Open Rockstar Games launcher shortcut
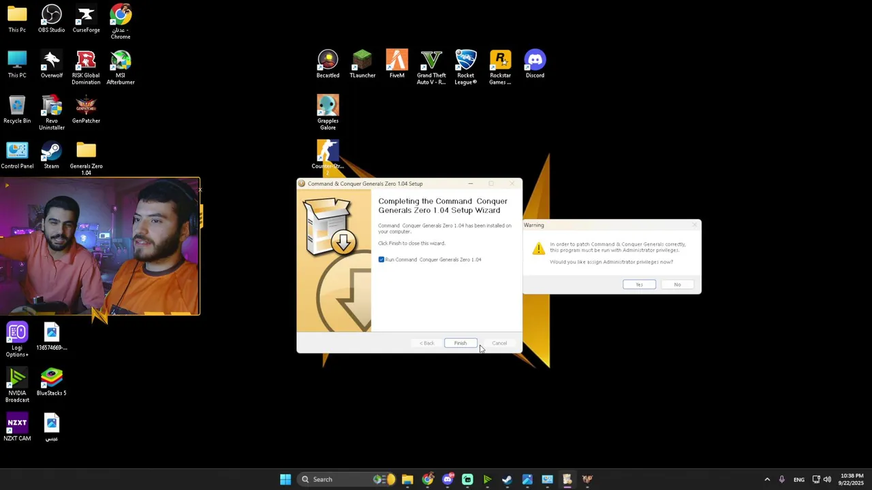 500,67
